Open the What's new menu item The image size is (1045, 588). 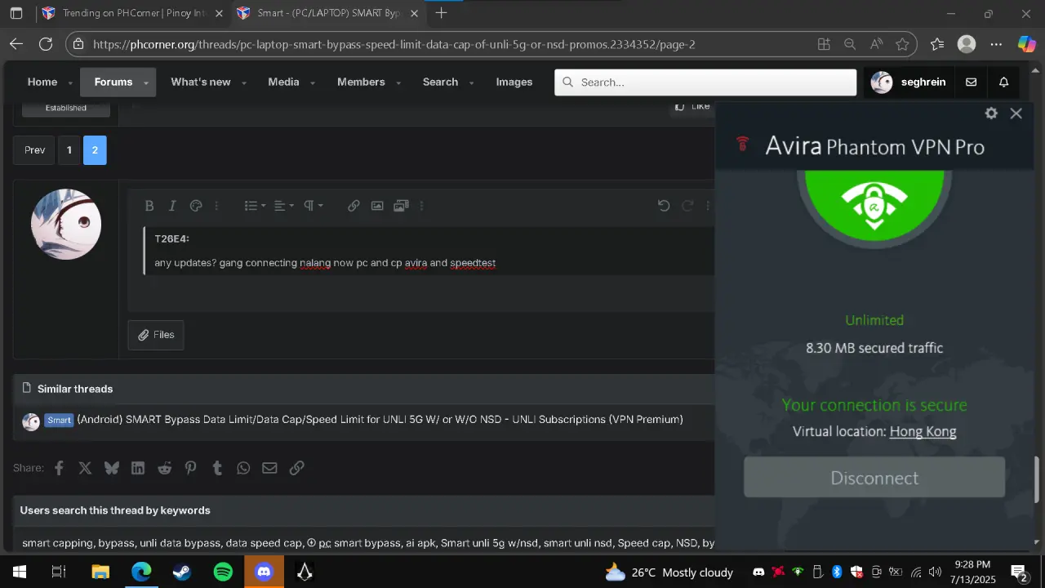(201, 82)
